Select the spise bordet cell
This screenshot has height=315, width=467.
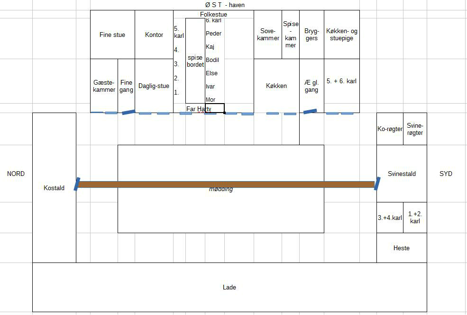click(x=195, y=61)
